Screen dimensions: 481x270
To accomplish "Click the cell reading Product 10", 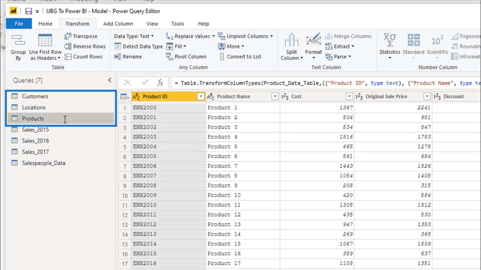I will click(243, 195).
